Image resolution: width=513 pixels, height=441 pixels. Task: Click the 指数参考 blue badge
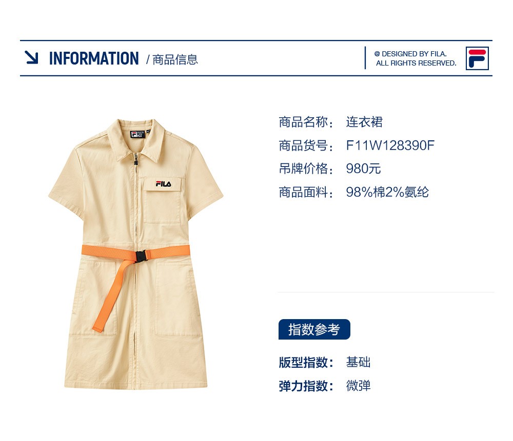314,329
